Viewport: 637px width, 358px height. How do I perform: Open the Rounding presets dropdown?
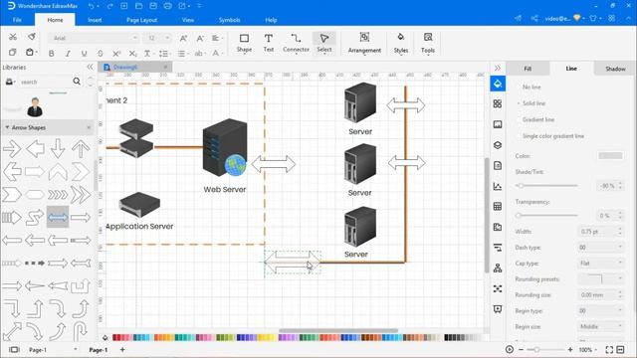pos(600,278)
